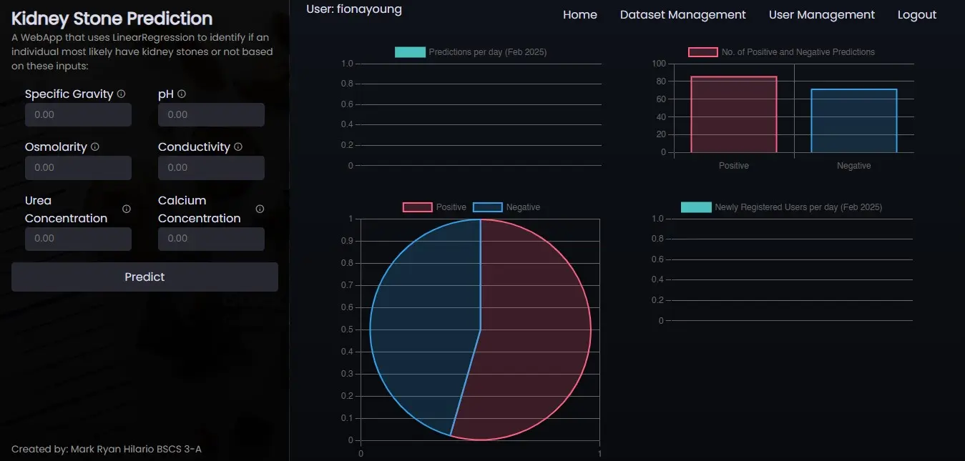Log out via Logout link
Screen dimensions: 965x461
[x=916, y=15]
